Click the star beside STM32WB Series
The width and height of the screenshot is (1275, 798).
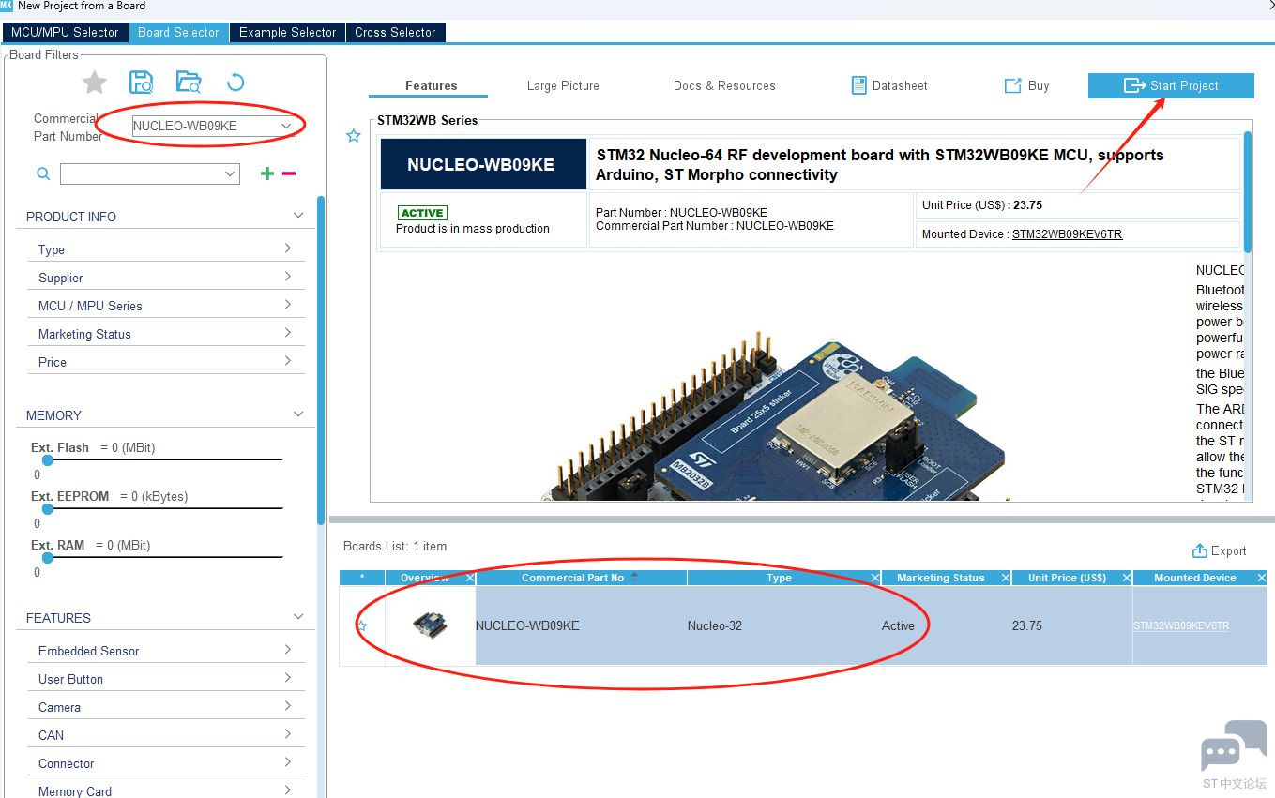(x=354, y=136)
